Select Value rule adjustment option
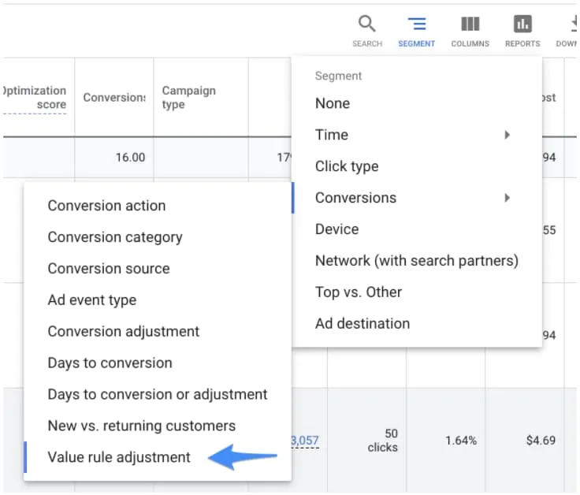Viewport: 580px width, 495px height. pos(119,458)
